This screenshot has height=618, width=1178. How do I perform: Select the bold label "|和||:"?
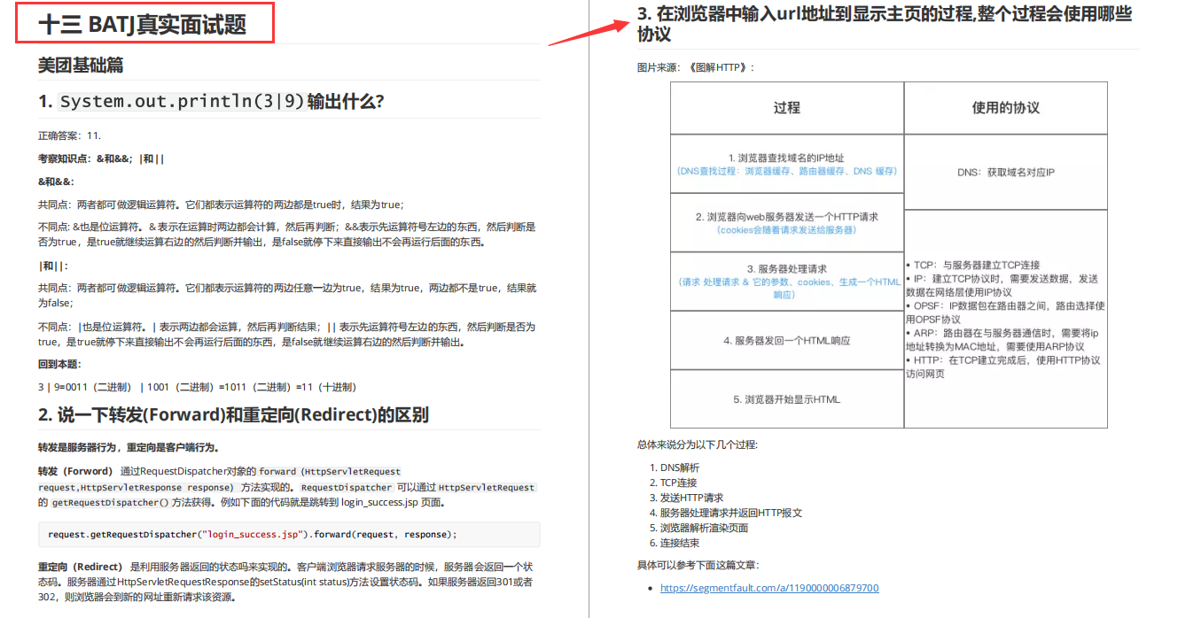pyautogui.click(x=53, y=266)
